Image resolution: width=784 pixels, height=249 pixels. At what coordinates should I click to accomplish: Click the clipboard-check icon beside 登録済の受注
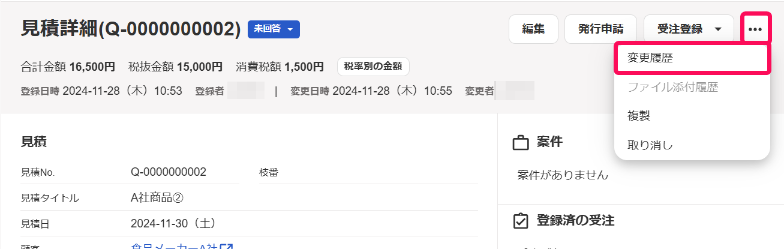(520, 221)
